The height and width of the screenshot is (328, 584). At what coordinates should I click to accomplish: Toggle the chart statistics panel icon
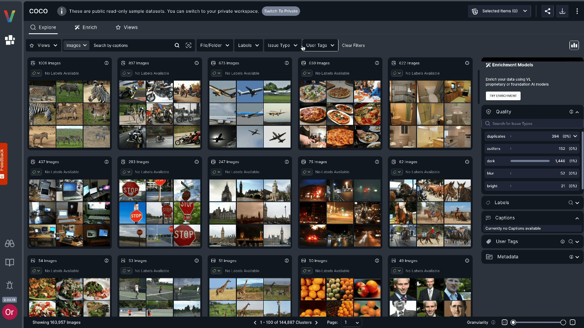[574, 45]
